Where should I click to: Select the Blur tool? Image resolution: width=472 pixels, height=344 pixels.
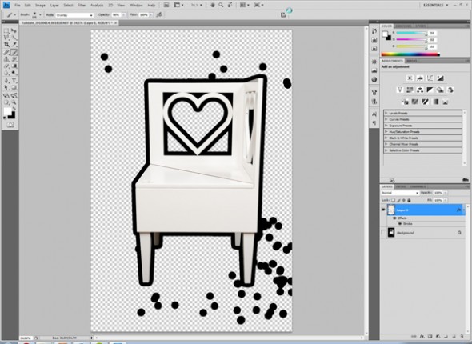(6, 73)
